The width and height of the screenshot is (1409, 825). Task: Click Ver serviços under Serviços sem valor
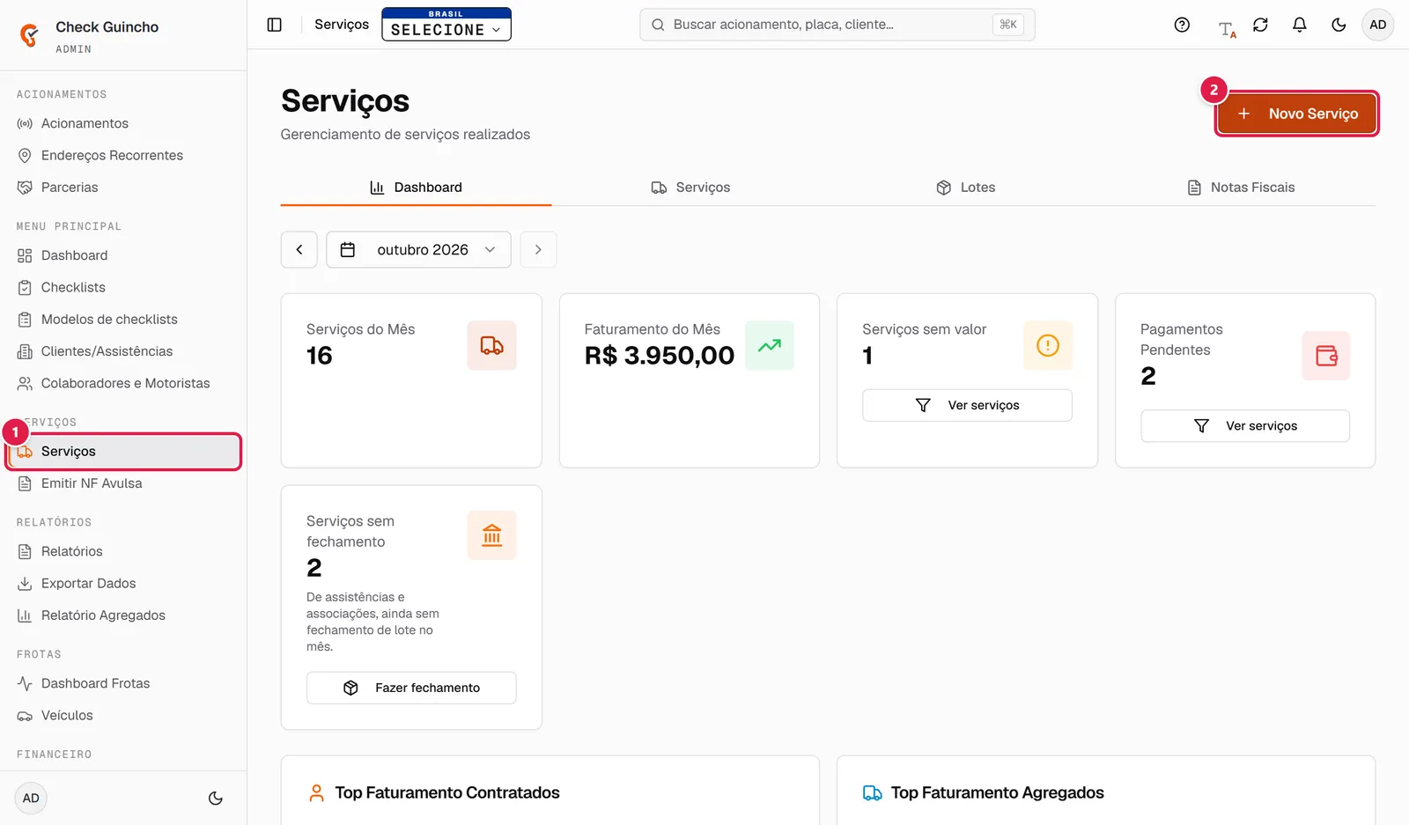[967, 405]
